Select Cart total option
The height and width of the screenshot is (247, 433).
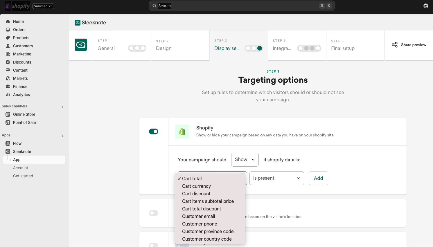210,179
